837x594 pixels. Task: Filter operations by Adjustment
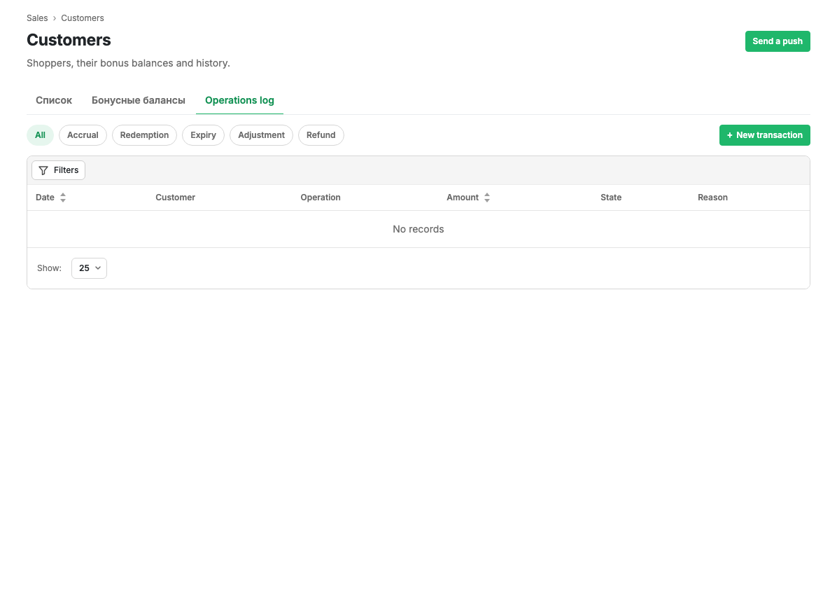[261, 135]
